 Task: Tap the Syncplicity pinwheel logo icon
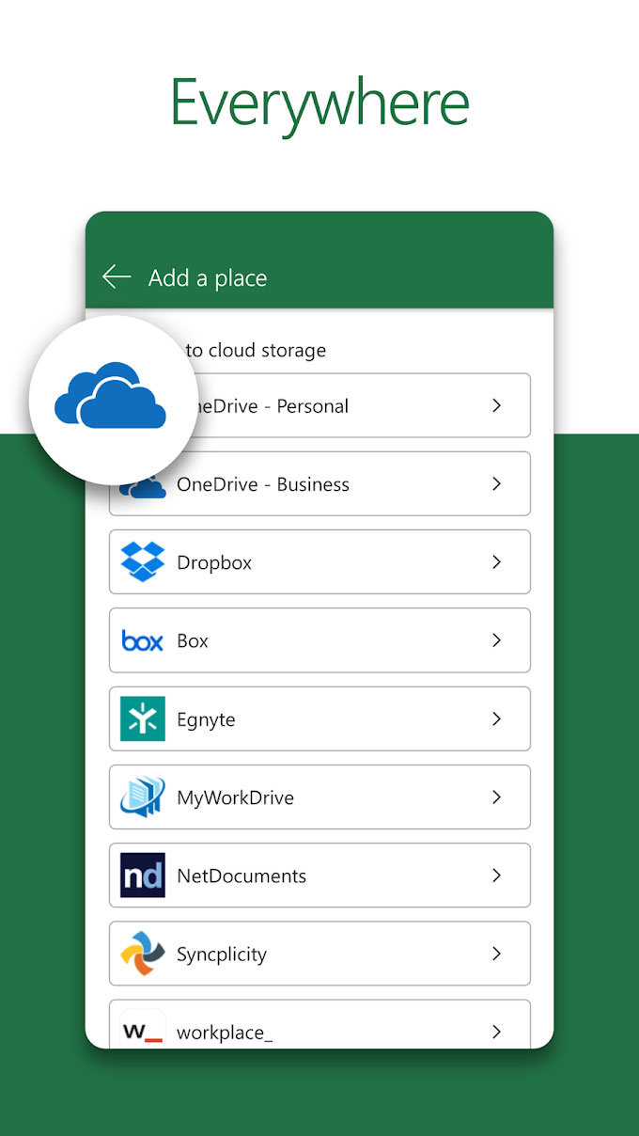coord(143,954)
